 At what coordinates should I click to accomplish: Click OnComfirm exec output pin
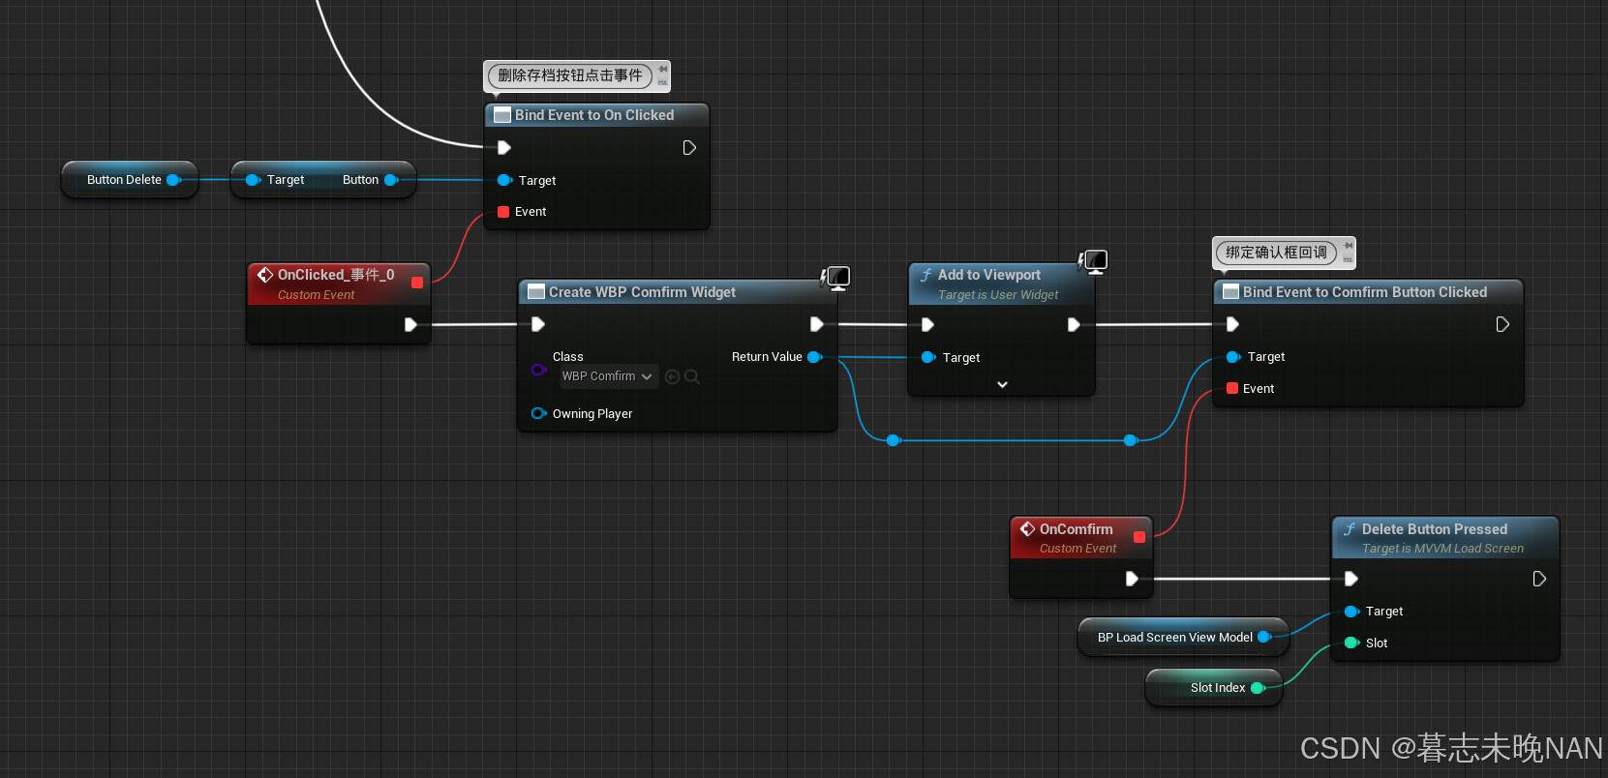click(x=1132, y=580)
